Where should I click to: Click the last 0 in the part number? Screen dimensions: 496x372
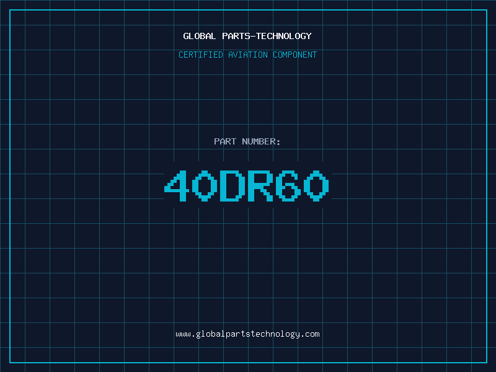click(317, 185)
